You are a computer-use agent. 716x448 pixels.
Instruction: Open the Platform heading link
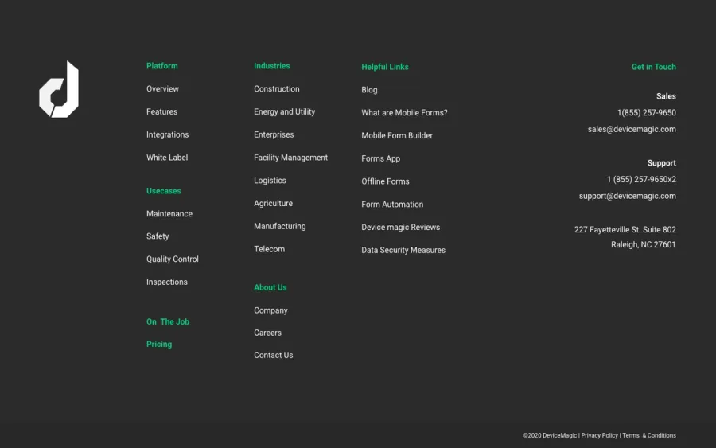pyautogui.click(x=162, y=66)
